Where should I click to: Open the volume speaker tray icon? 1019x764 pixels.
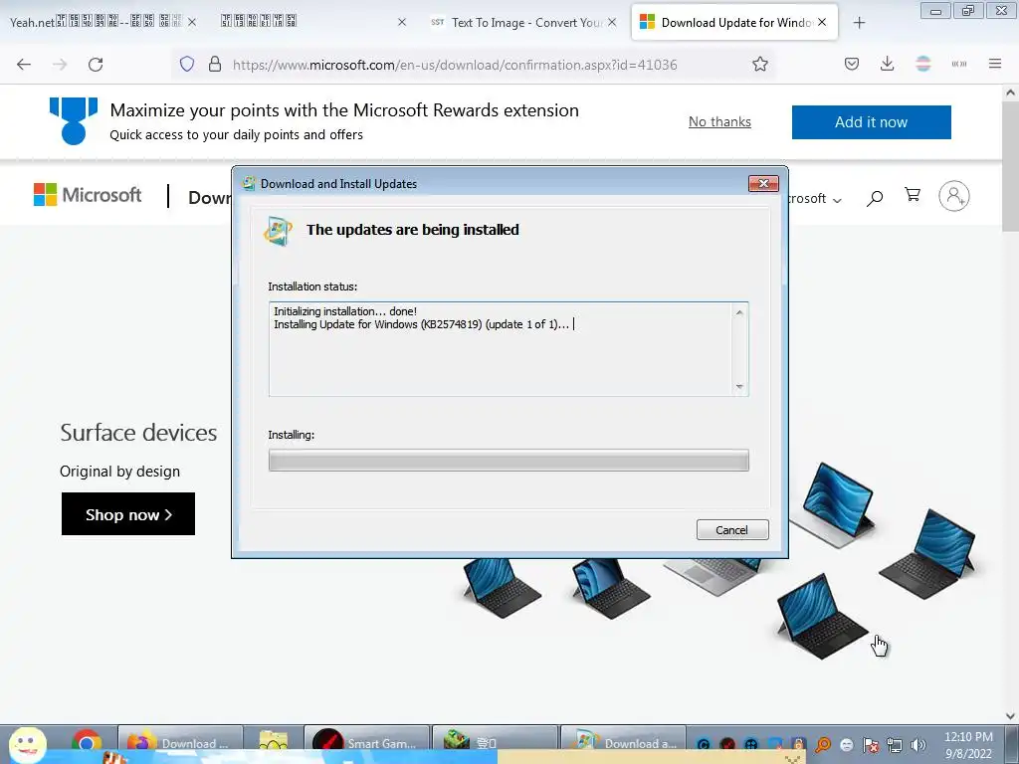pos(918,745)
